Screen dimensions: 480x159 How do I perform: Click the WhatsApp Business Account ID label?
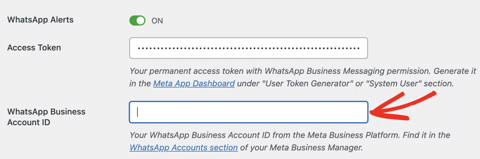46,117
